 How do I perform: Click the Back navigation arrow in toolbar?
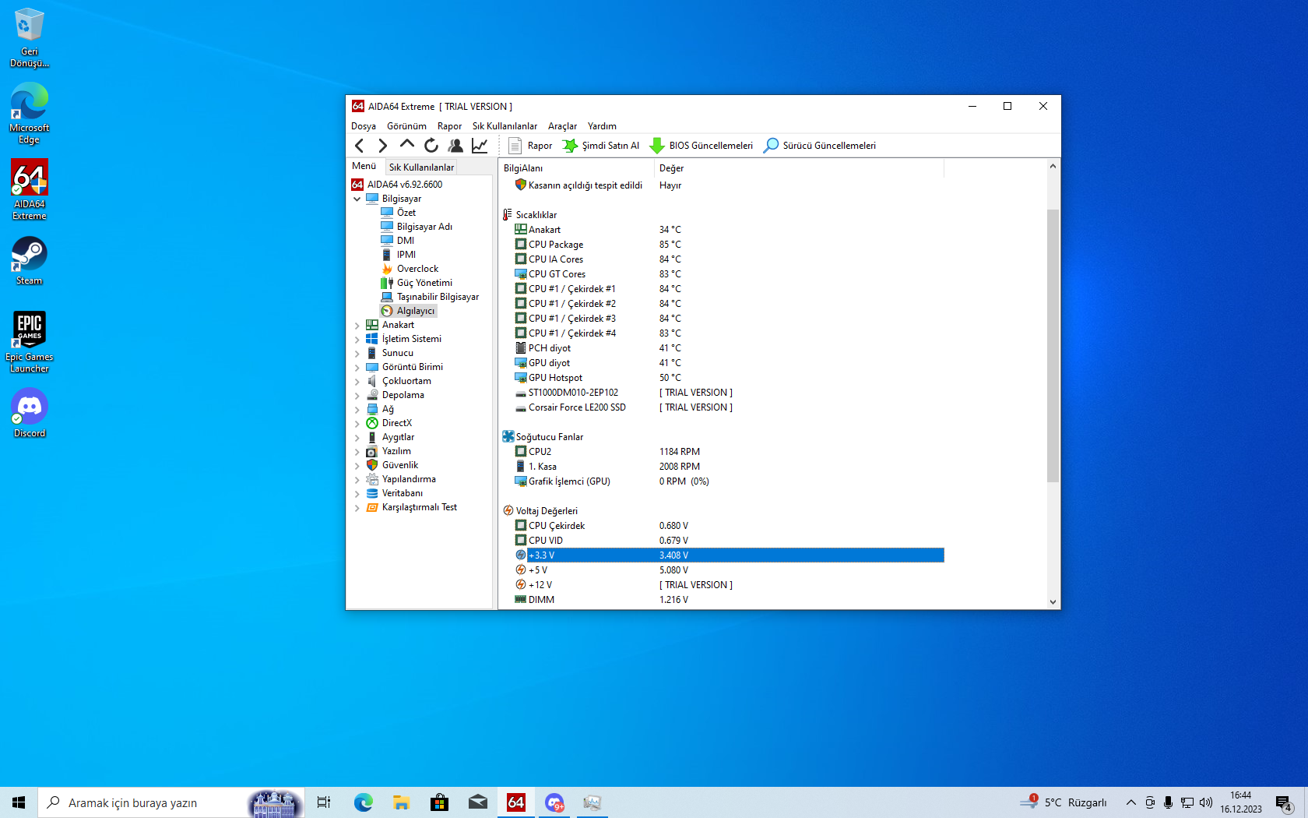pyautogui.click(x=359, y=146)
